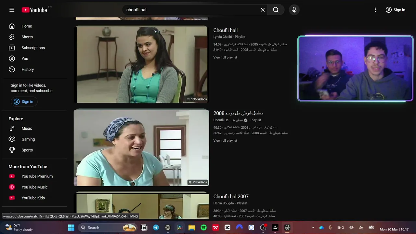
Task: Open Notion from the taskbar
Action: (x=144, y=227)
